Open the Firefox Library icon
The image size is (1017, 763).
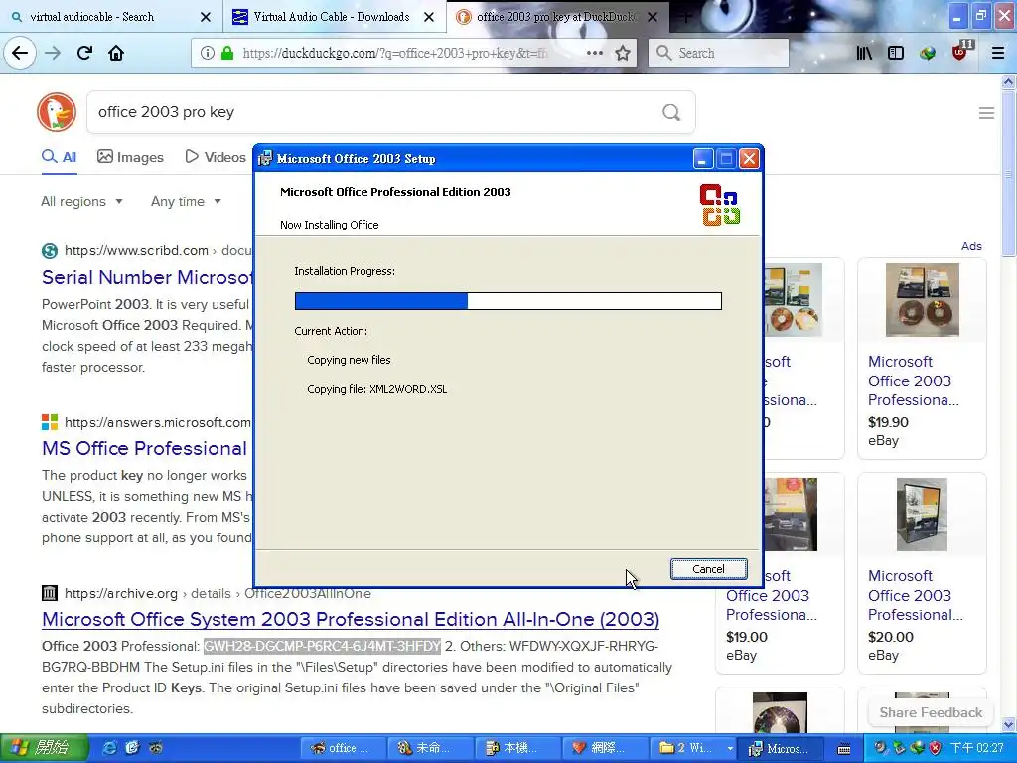pyautogui.click(x=864, y=53)
